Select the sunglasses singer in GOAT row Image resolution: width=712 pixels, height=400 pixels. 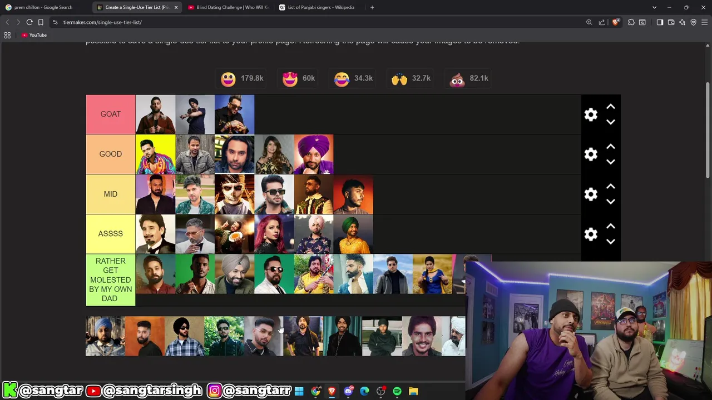point(234,114)
